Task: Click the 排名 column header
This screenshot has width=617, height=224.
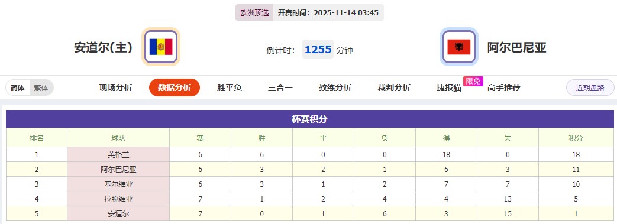Action: pos(37,138)
